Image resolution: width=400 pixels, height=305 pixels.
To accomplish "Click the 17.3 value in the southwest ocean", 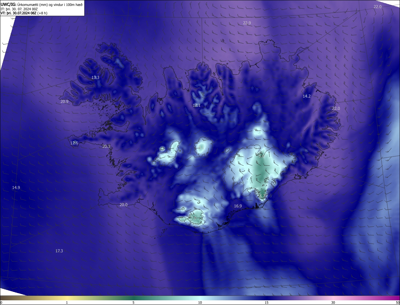I will pos(59,251).
